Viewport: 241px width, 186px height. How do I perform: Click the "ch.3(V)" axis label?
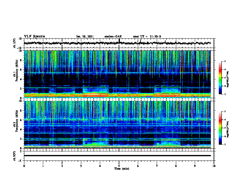point(15,156)
